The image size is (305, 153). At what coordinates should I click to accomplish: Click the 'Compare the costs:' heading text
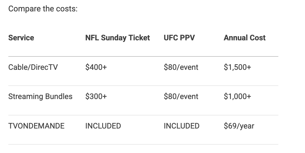tap(43, 9)
